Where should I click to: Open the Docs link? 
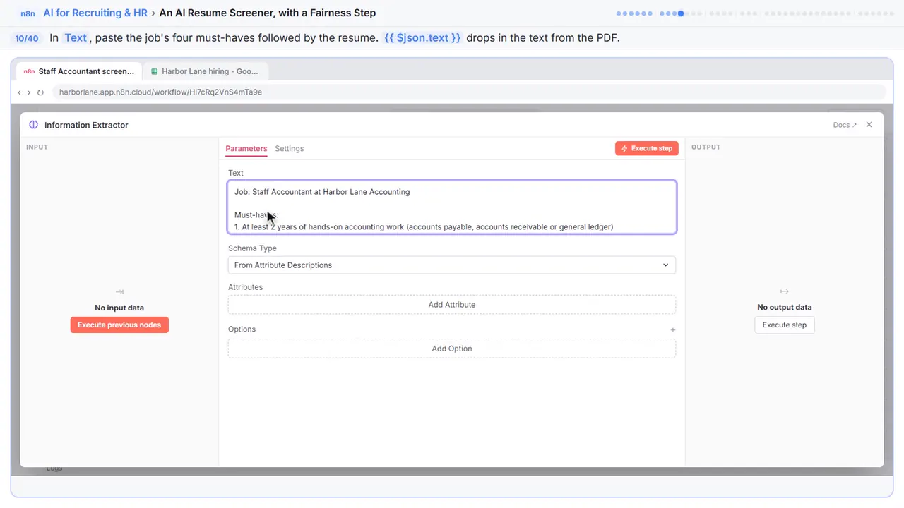(845, 125)
